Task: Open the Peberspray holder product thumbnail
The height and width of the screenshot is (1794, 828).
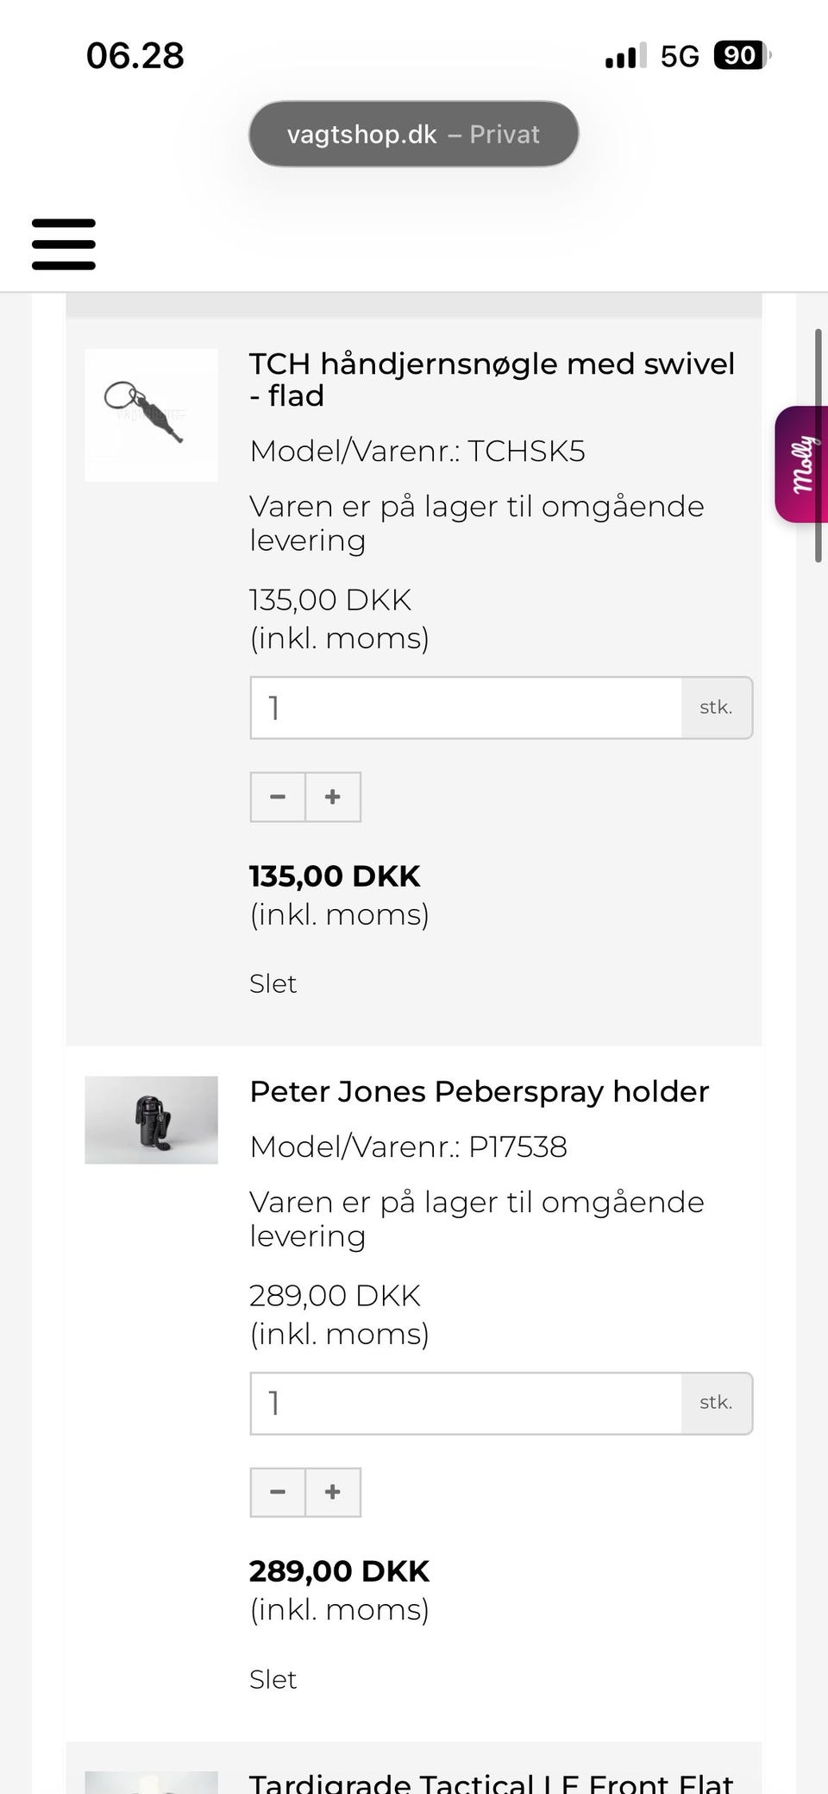Action: click(x=151, y=1120)
